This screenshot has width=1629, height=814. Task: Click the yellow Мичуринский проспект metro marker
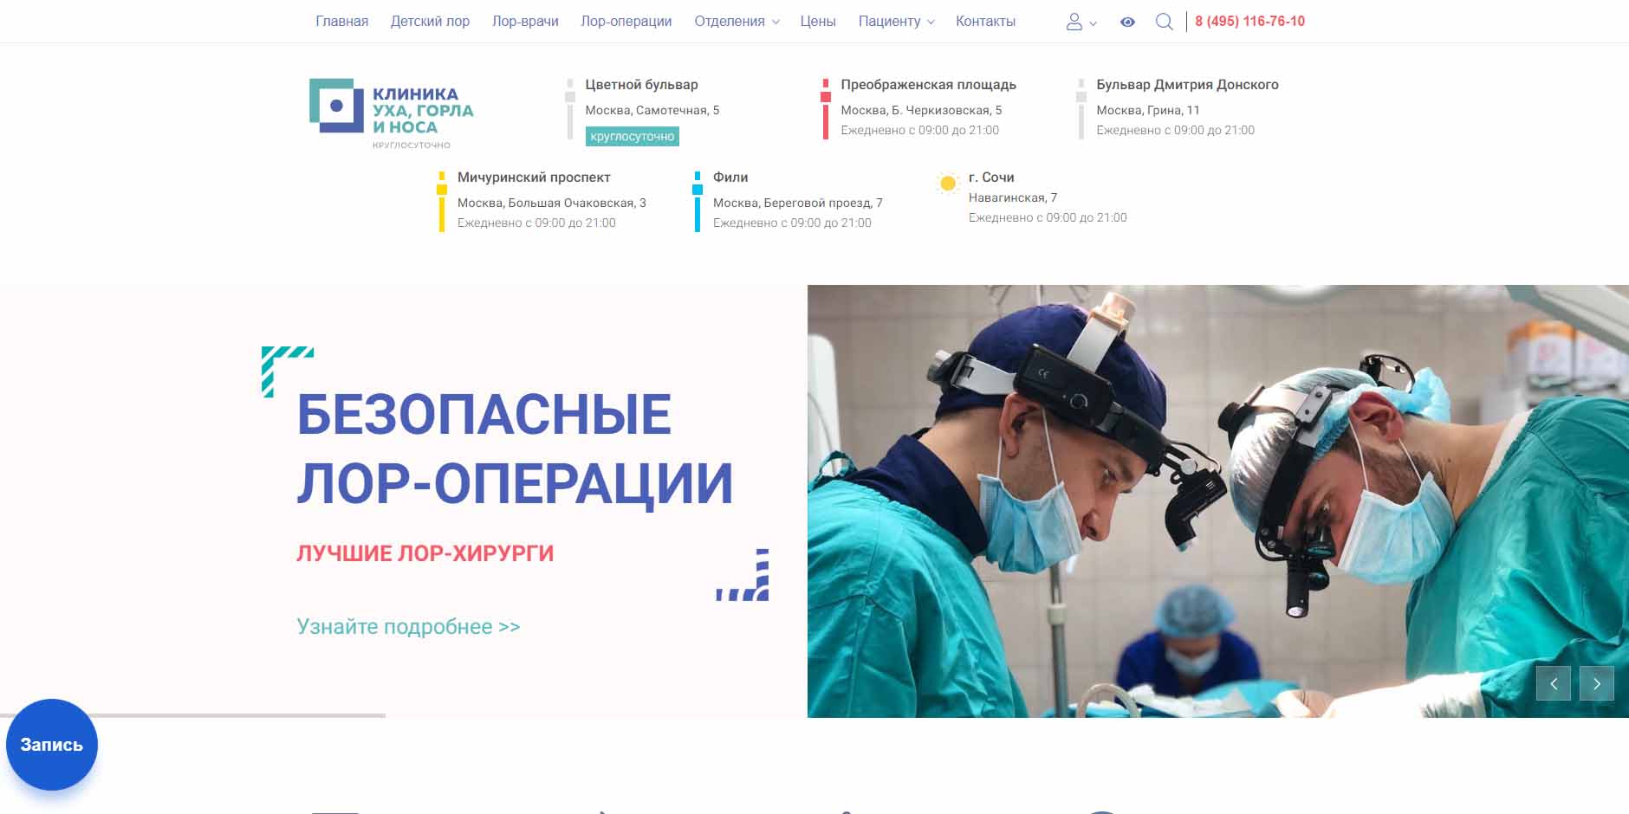pos(441,201)
